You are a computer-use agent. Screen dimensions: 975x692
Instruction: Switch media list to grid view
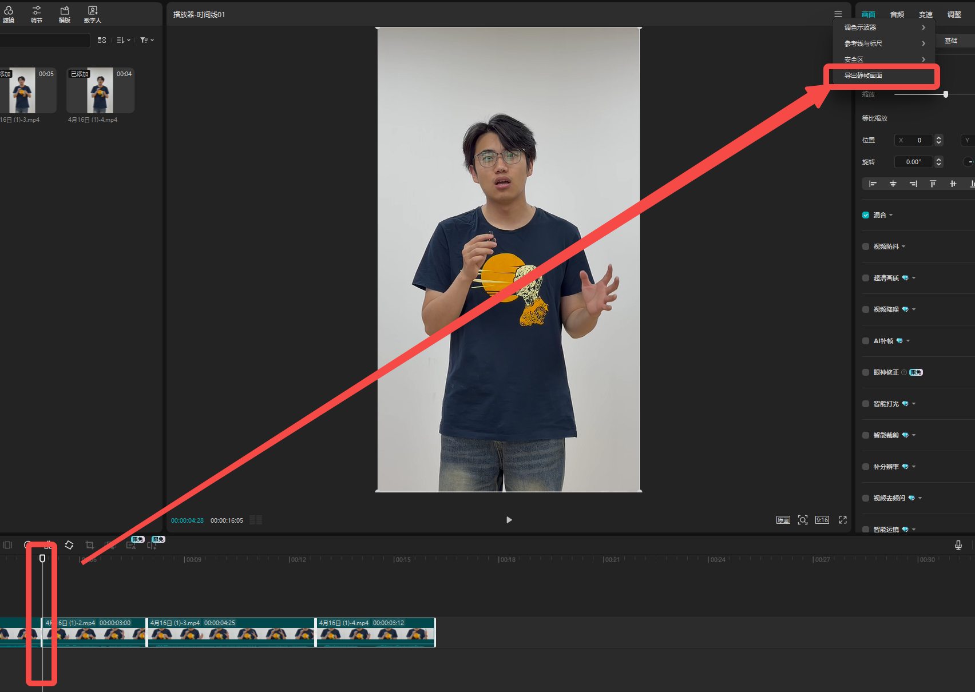[102, 40]
